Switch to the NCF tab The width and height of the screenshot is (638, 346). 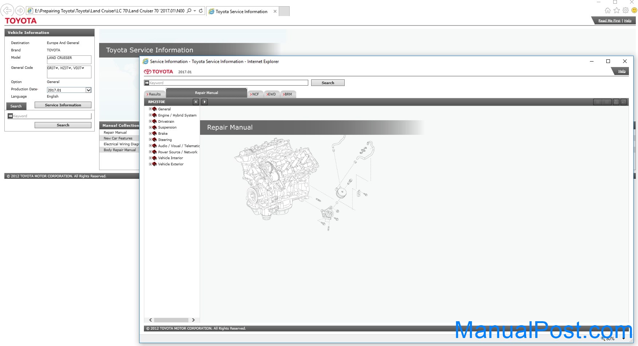pyautogui.click(x=255, y=94)
